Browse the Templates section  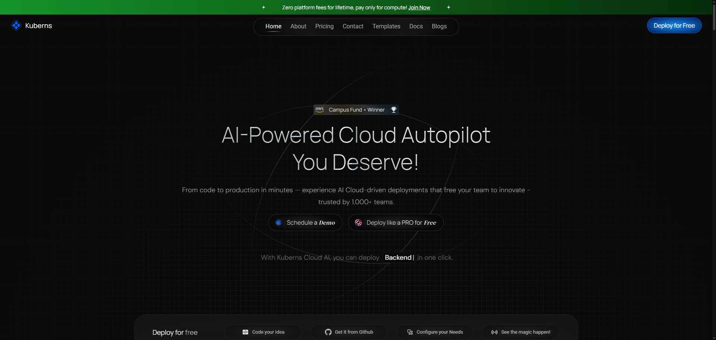[x=386, y=26]
